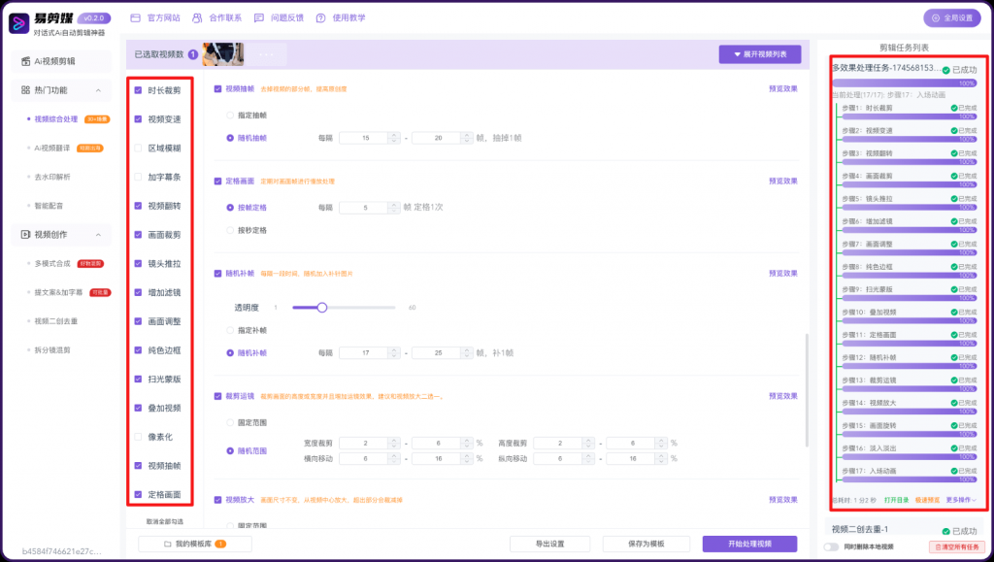
Task: Click the 易剪媒 app logo icon
Action: click(x=17, y=24)
